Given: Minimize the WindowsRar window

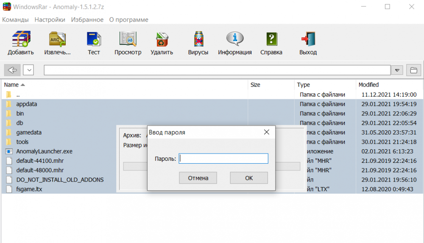Looking at the screenshot, I should point(363,6).
